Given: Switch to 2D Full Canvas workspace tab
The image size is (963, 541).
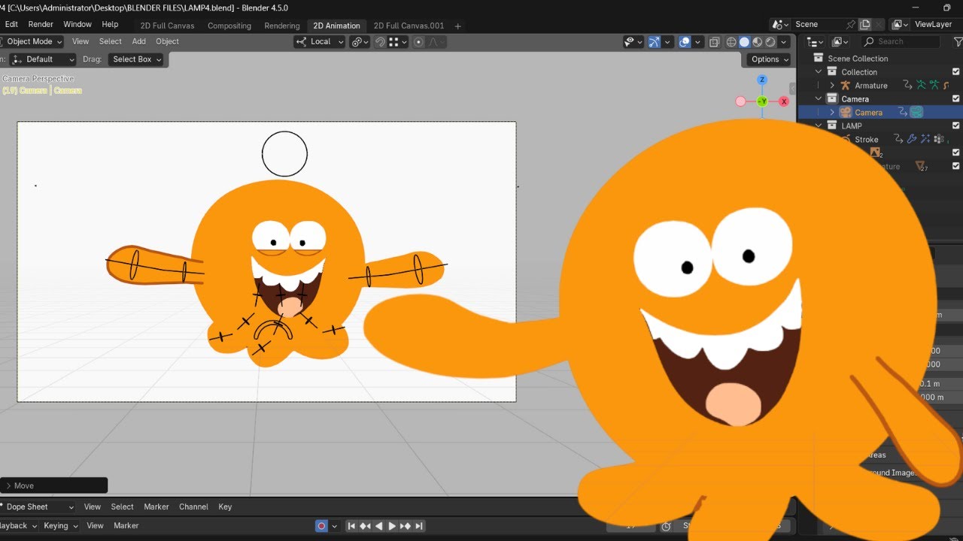Looking at the screenshot, I should (168, 26).
